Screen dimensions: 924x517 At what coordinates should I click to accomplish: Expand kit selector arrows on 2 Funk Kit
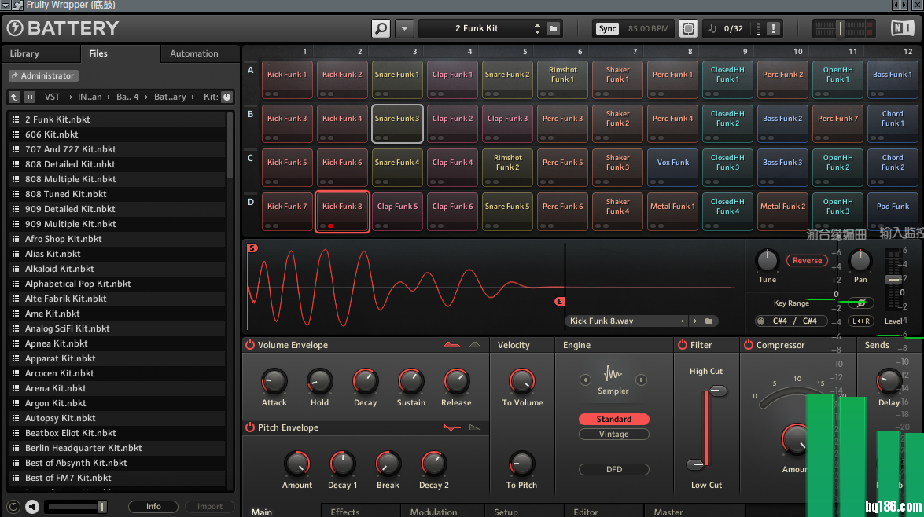pos(537,28)
